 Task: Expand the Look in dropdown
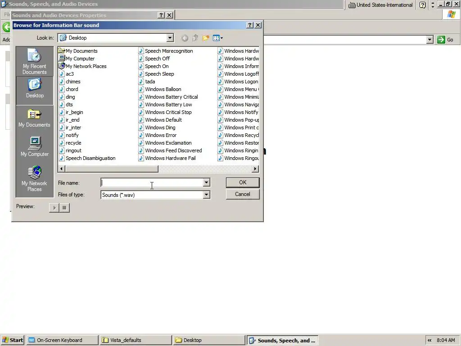[x=170, y=38]
